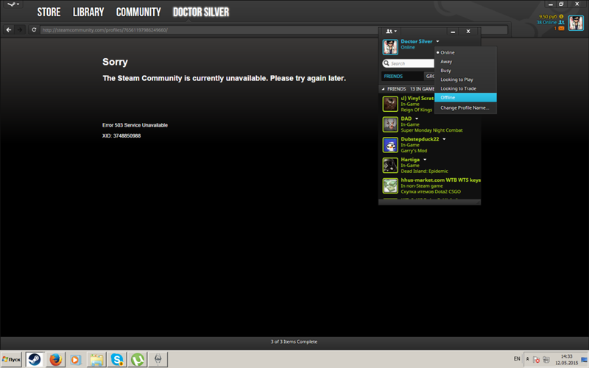Go Offline via the status menu
Image resolution: width=589 pixels, height=368 pixels.
(465, 98)
